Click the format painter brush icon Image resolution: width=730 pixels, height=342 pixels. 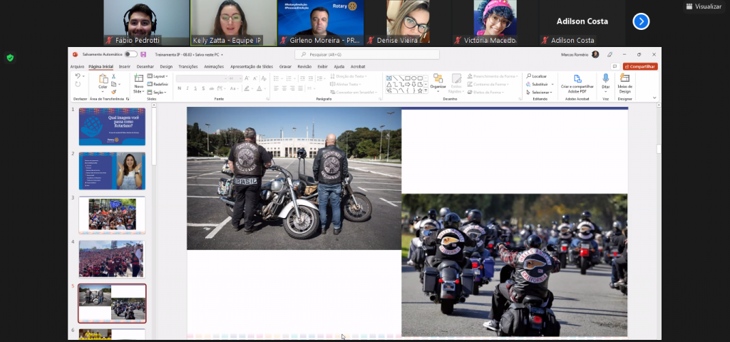(x=113, y=91)
